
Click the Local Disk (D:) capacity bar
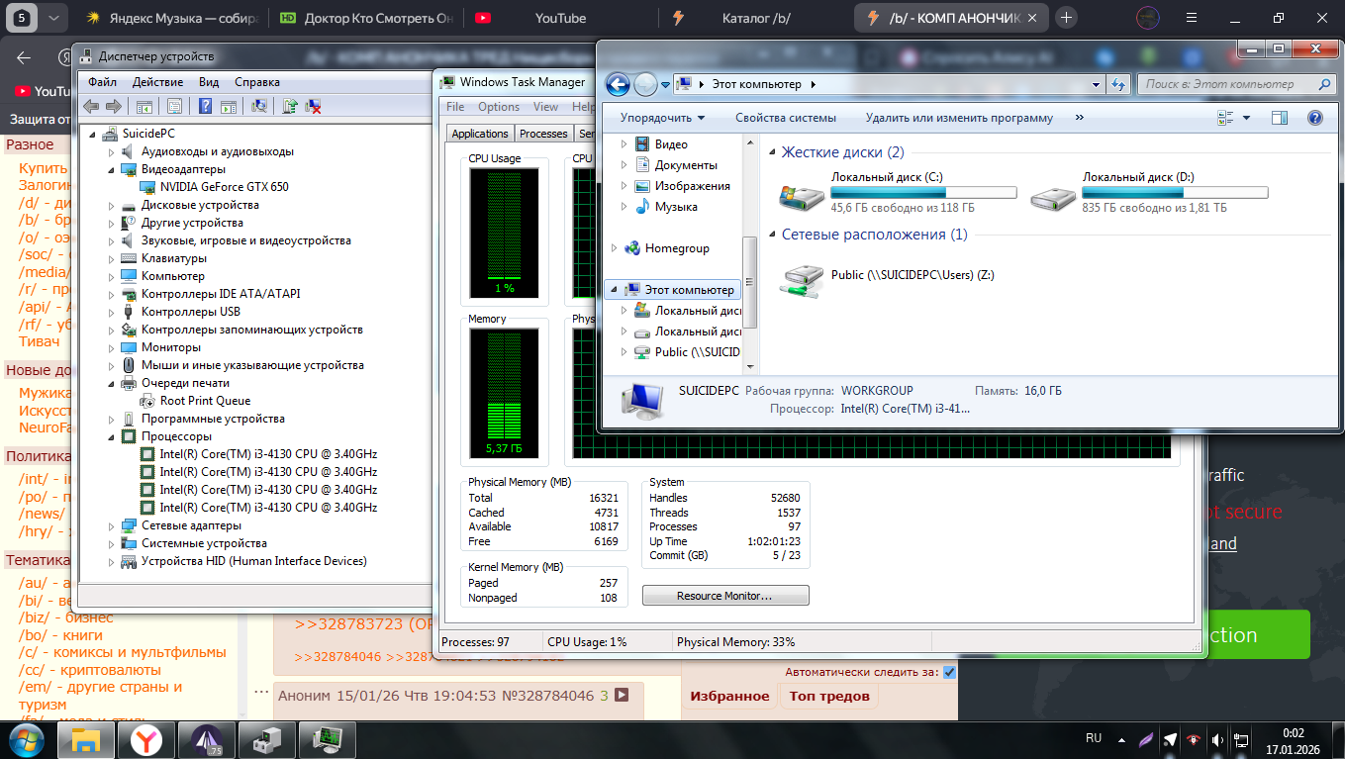1175,193
